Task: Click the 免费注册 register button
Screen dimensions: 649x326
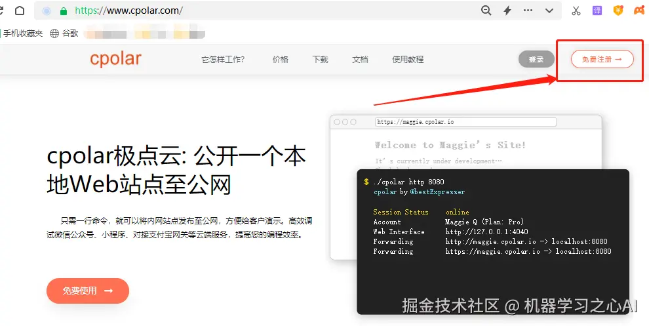Action: [602, 59]
